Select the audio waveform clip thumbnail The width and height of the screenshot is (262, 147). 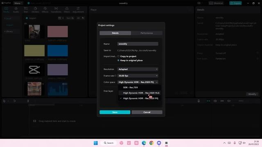coord(58,89)
